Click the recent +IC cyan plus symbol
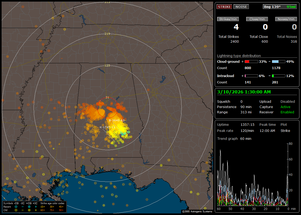This screenshot has width=301, height=215. 36,207
